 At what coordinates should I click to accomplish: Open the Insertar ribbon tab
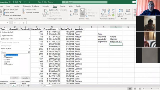coord(16,6)
